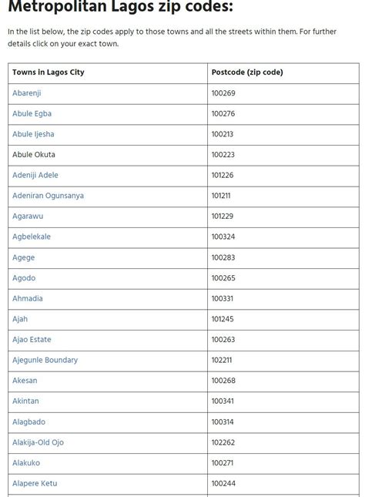This screenshot has height=497, width=365.
Task: Open Ajao Estate details
Action: (x=32, y=340)
